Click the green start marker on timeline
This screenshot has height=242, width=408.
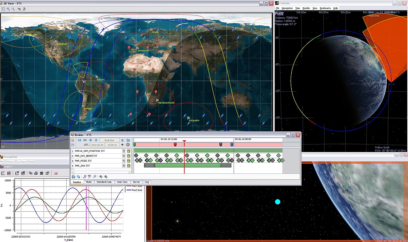(134, 145)
